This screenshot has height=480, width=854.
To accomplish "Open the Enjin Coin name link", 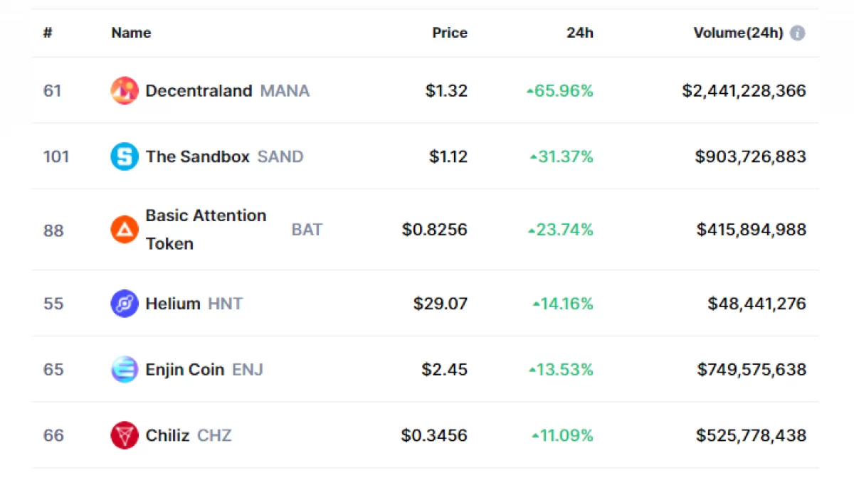I will 185,370.
